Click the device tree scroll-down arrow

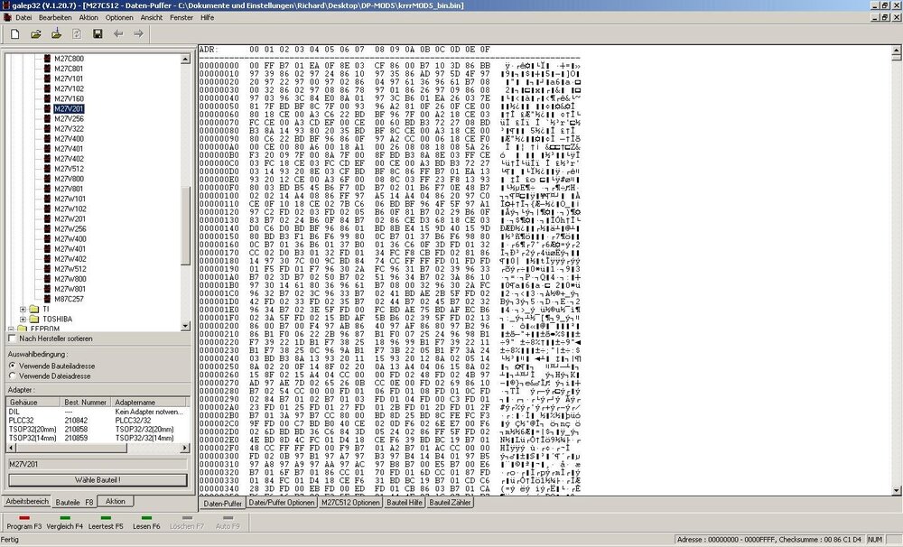(185, 326)
